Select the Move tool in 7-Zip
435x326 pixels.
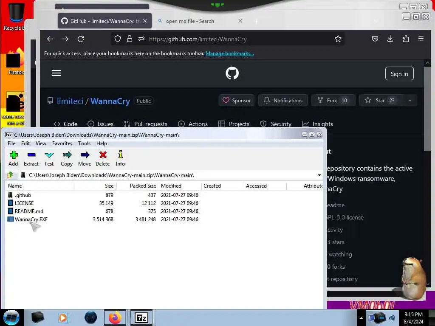(x=85, y=159)
